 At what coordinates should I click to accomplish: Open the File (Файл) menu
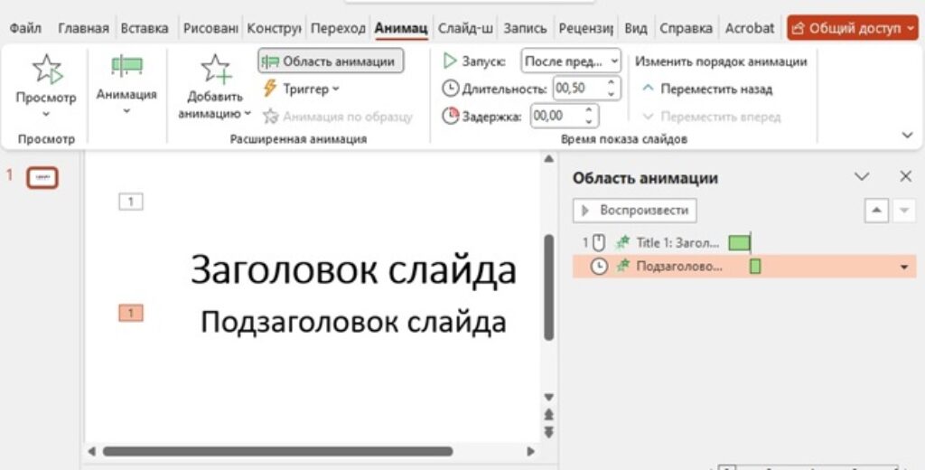(25, 28)
